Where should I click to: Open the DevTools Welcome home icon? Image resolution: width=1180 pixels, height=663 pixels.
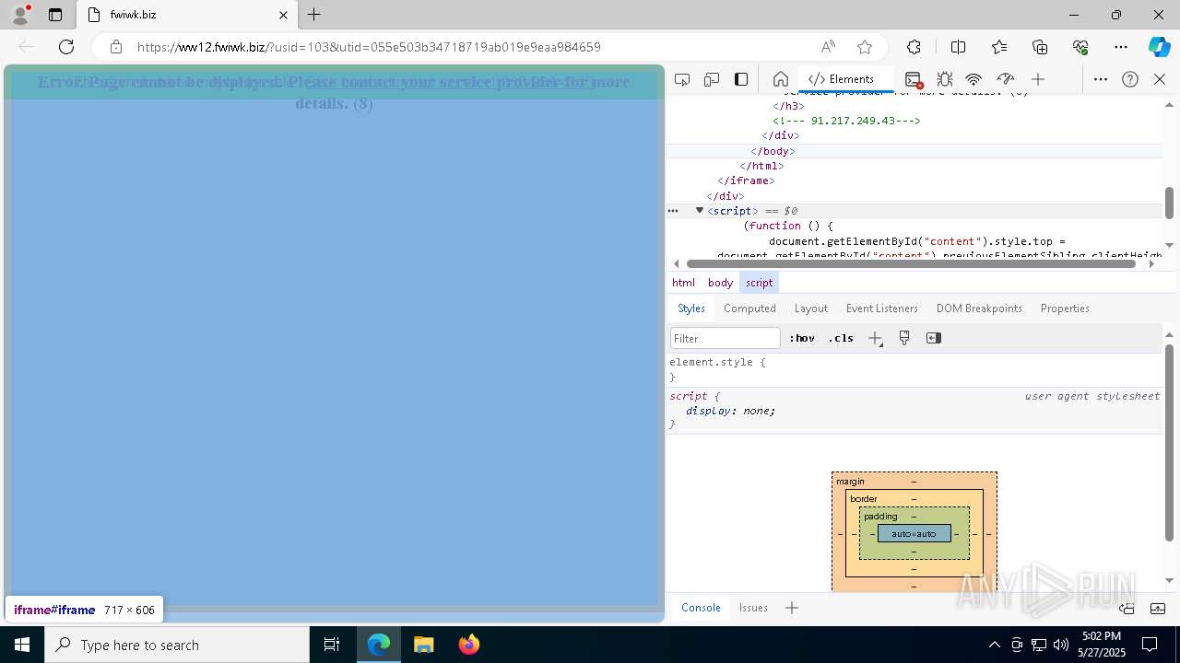[x=780, y=79]
